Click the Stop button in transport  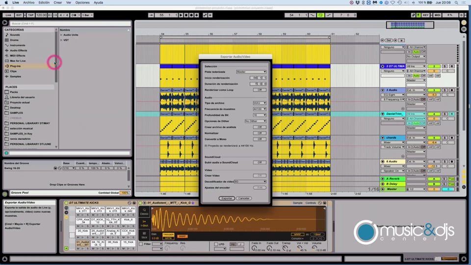click(186, 15)
